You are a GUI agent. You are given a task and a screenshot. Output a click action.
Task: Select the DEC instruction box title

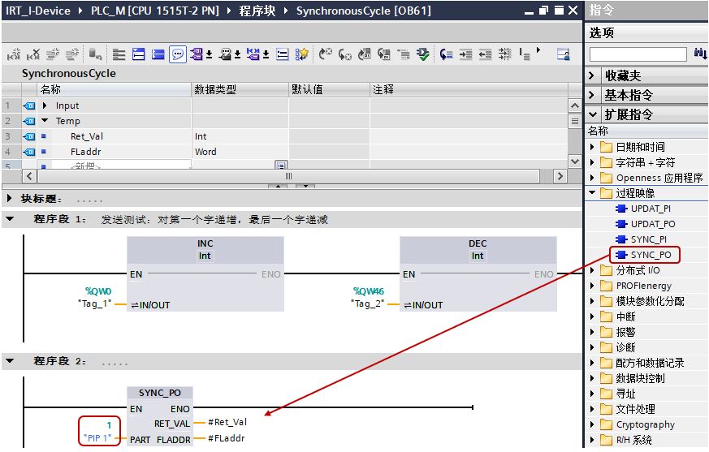coord(478,243)
